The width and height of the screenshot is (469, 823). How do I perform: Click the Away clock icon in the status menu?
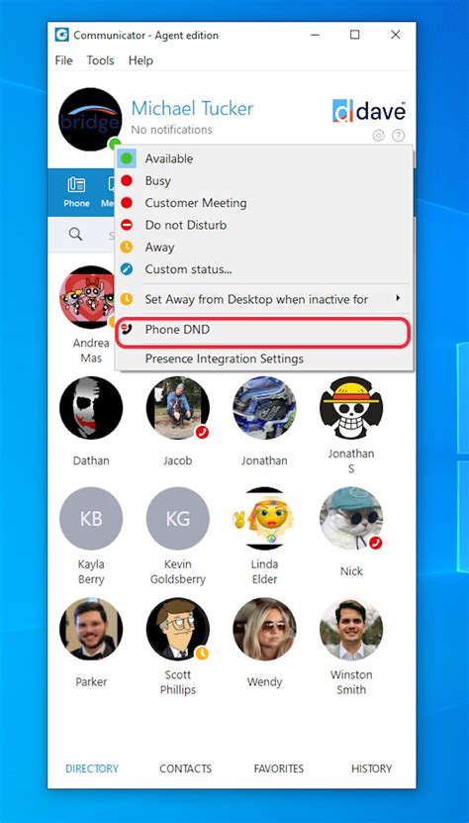127,248
